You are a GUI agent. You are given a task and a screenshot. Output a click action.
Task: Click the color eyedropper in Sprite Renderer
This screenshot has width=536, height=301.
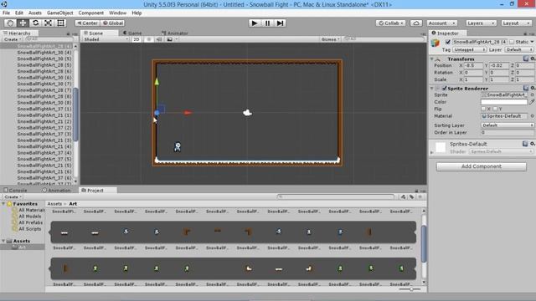pos(532,102)
